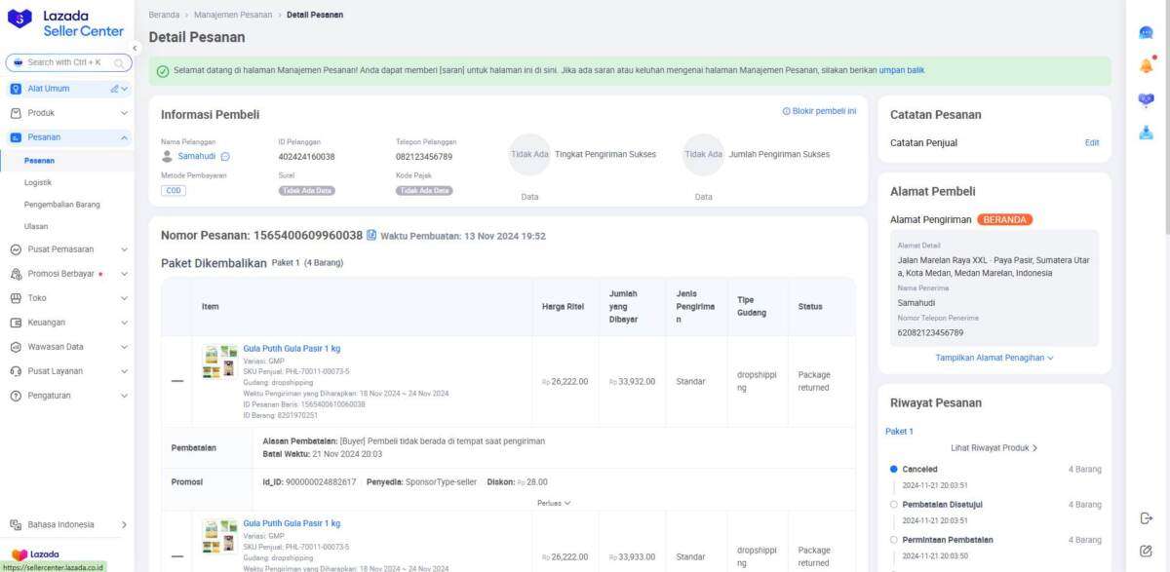
Task: Expand the Pengaturan menu chevron
Action: coord(124,396)
